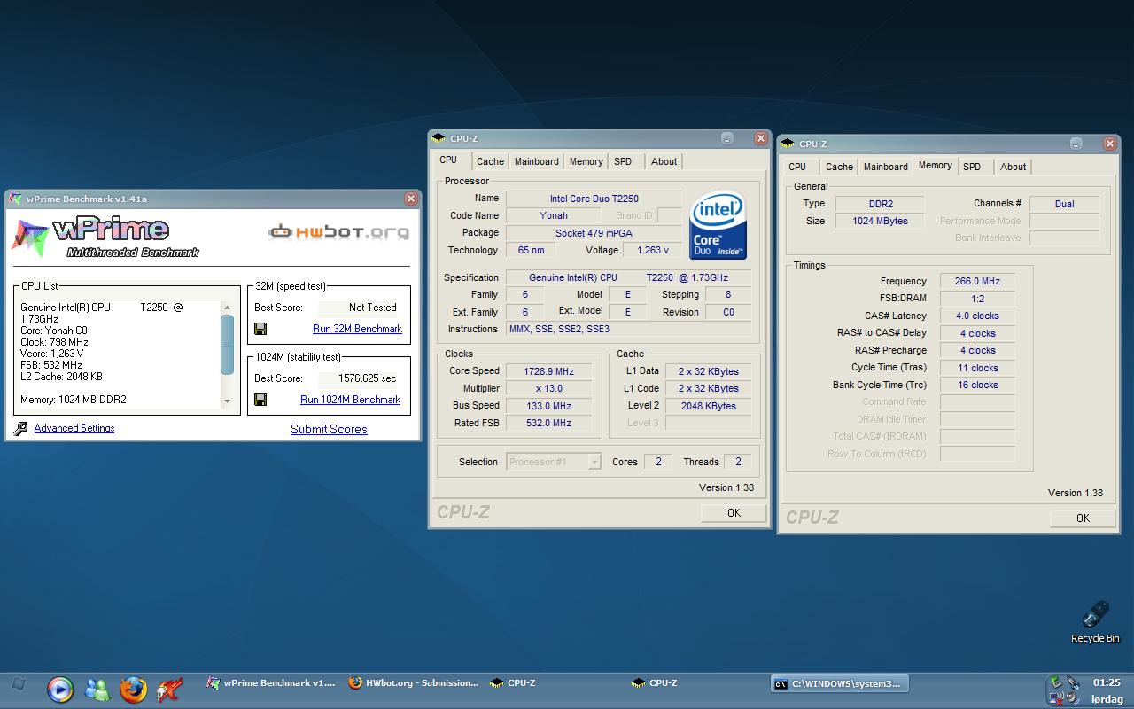Click the memory Frequency value 266.0 MHz

tap(977, 282)
